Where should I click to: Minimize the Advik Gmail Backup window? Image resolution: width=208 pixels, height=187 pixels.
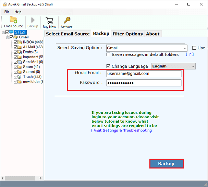(176, 4)
